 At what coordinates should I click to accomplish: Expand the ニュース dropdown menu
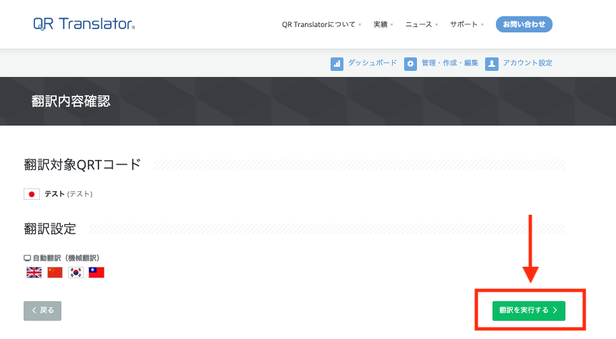click(422, 24)
